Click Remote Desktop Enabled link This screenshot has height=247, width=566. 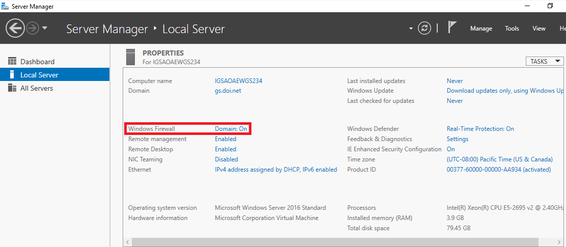(225, 149)
